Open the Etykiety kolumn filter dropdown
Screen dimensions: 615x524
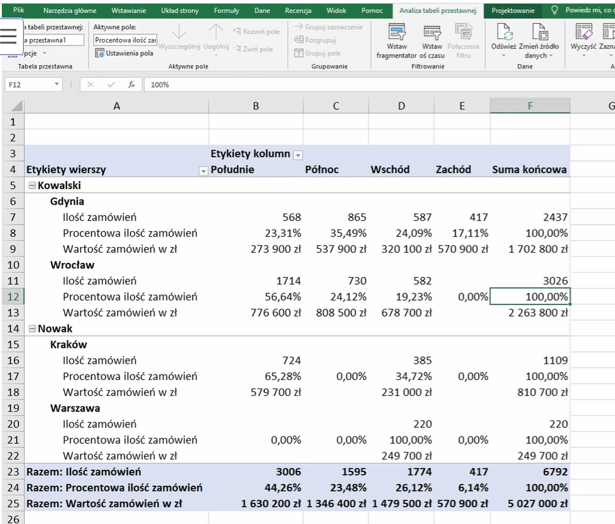pos(297,155)
